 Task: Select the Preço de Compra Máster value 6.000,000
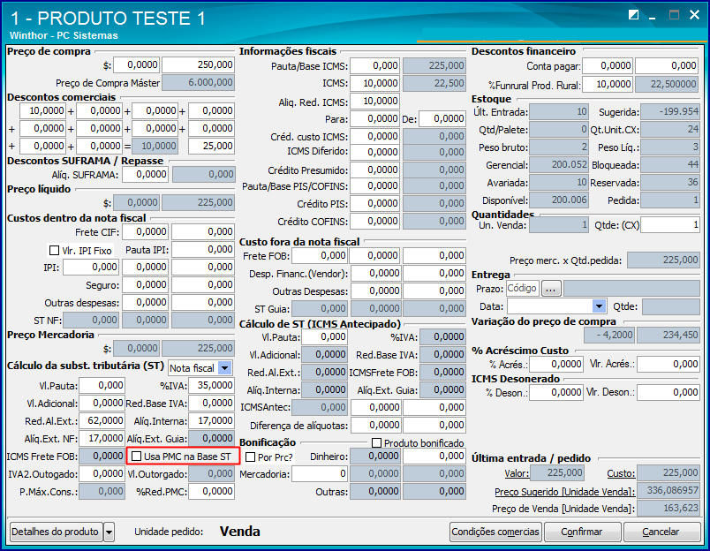coord(199,83)
